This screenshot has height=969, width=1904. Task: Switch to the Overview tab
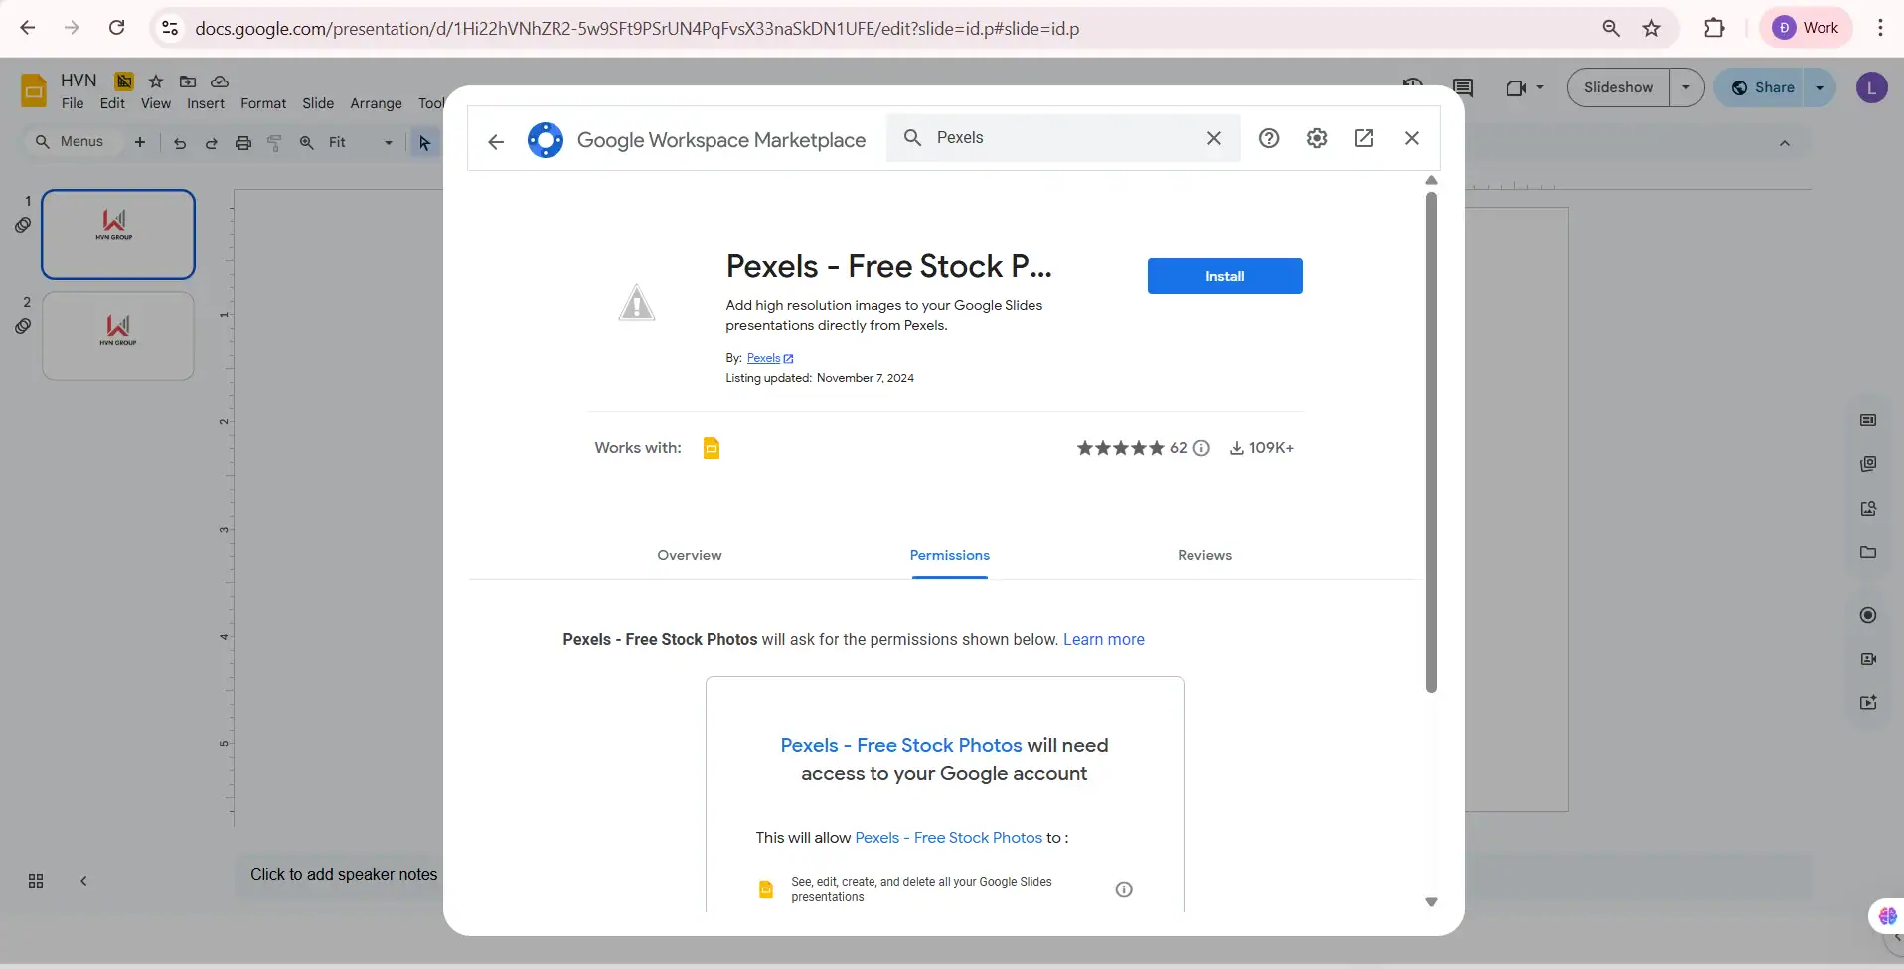pyautogui.click(x=689, y=555)
